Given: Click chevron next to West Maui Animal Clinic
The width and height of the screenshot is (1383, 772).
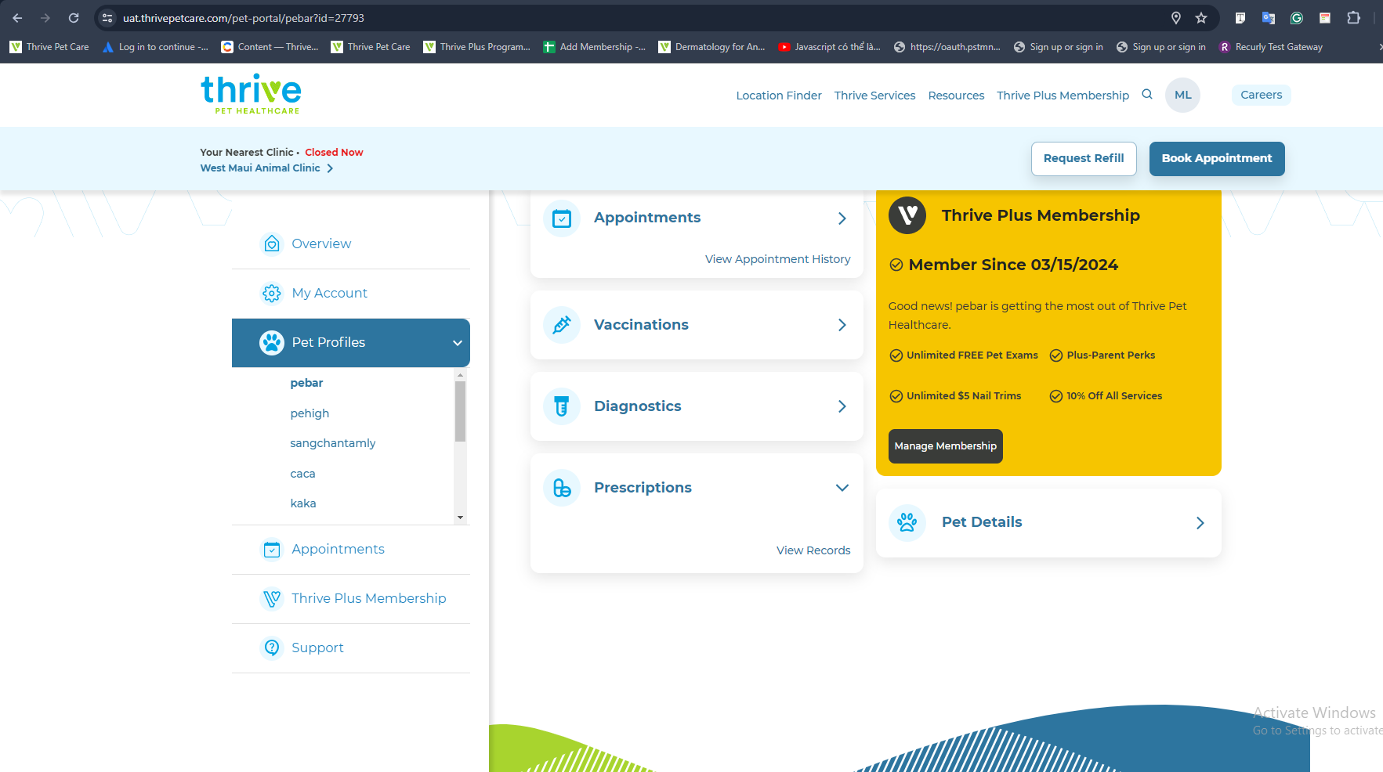Looking at the screenshot, I should coord(330,168).
